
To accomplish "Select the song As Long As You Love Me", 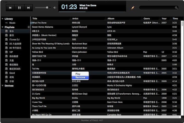I will coord(44,48).
